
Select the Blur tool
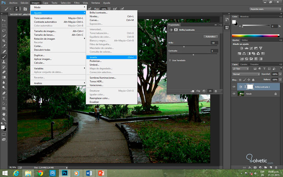tap(4, 83)
